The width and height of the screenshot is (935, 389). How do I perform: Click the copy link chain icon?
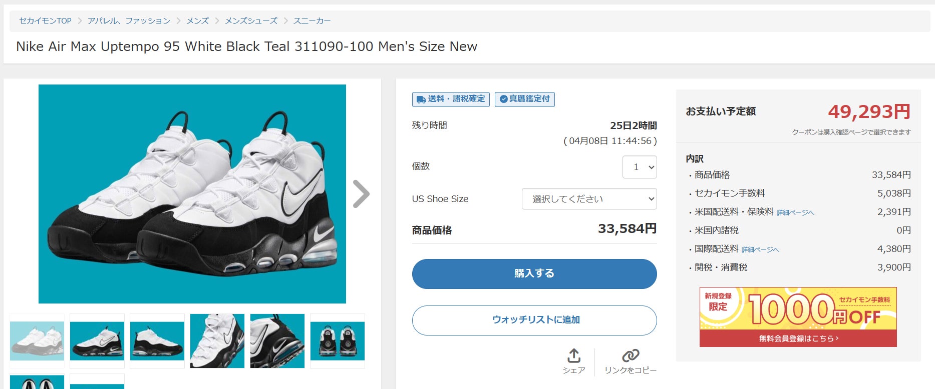(630, 356)
